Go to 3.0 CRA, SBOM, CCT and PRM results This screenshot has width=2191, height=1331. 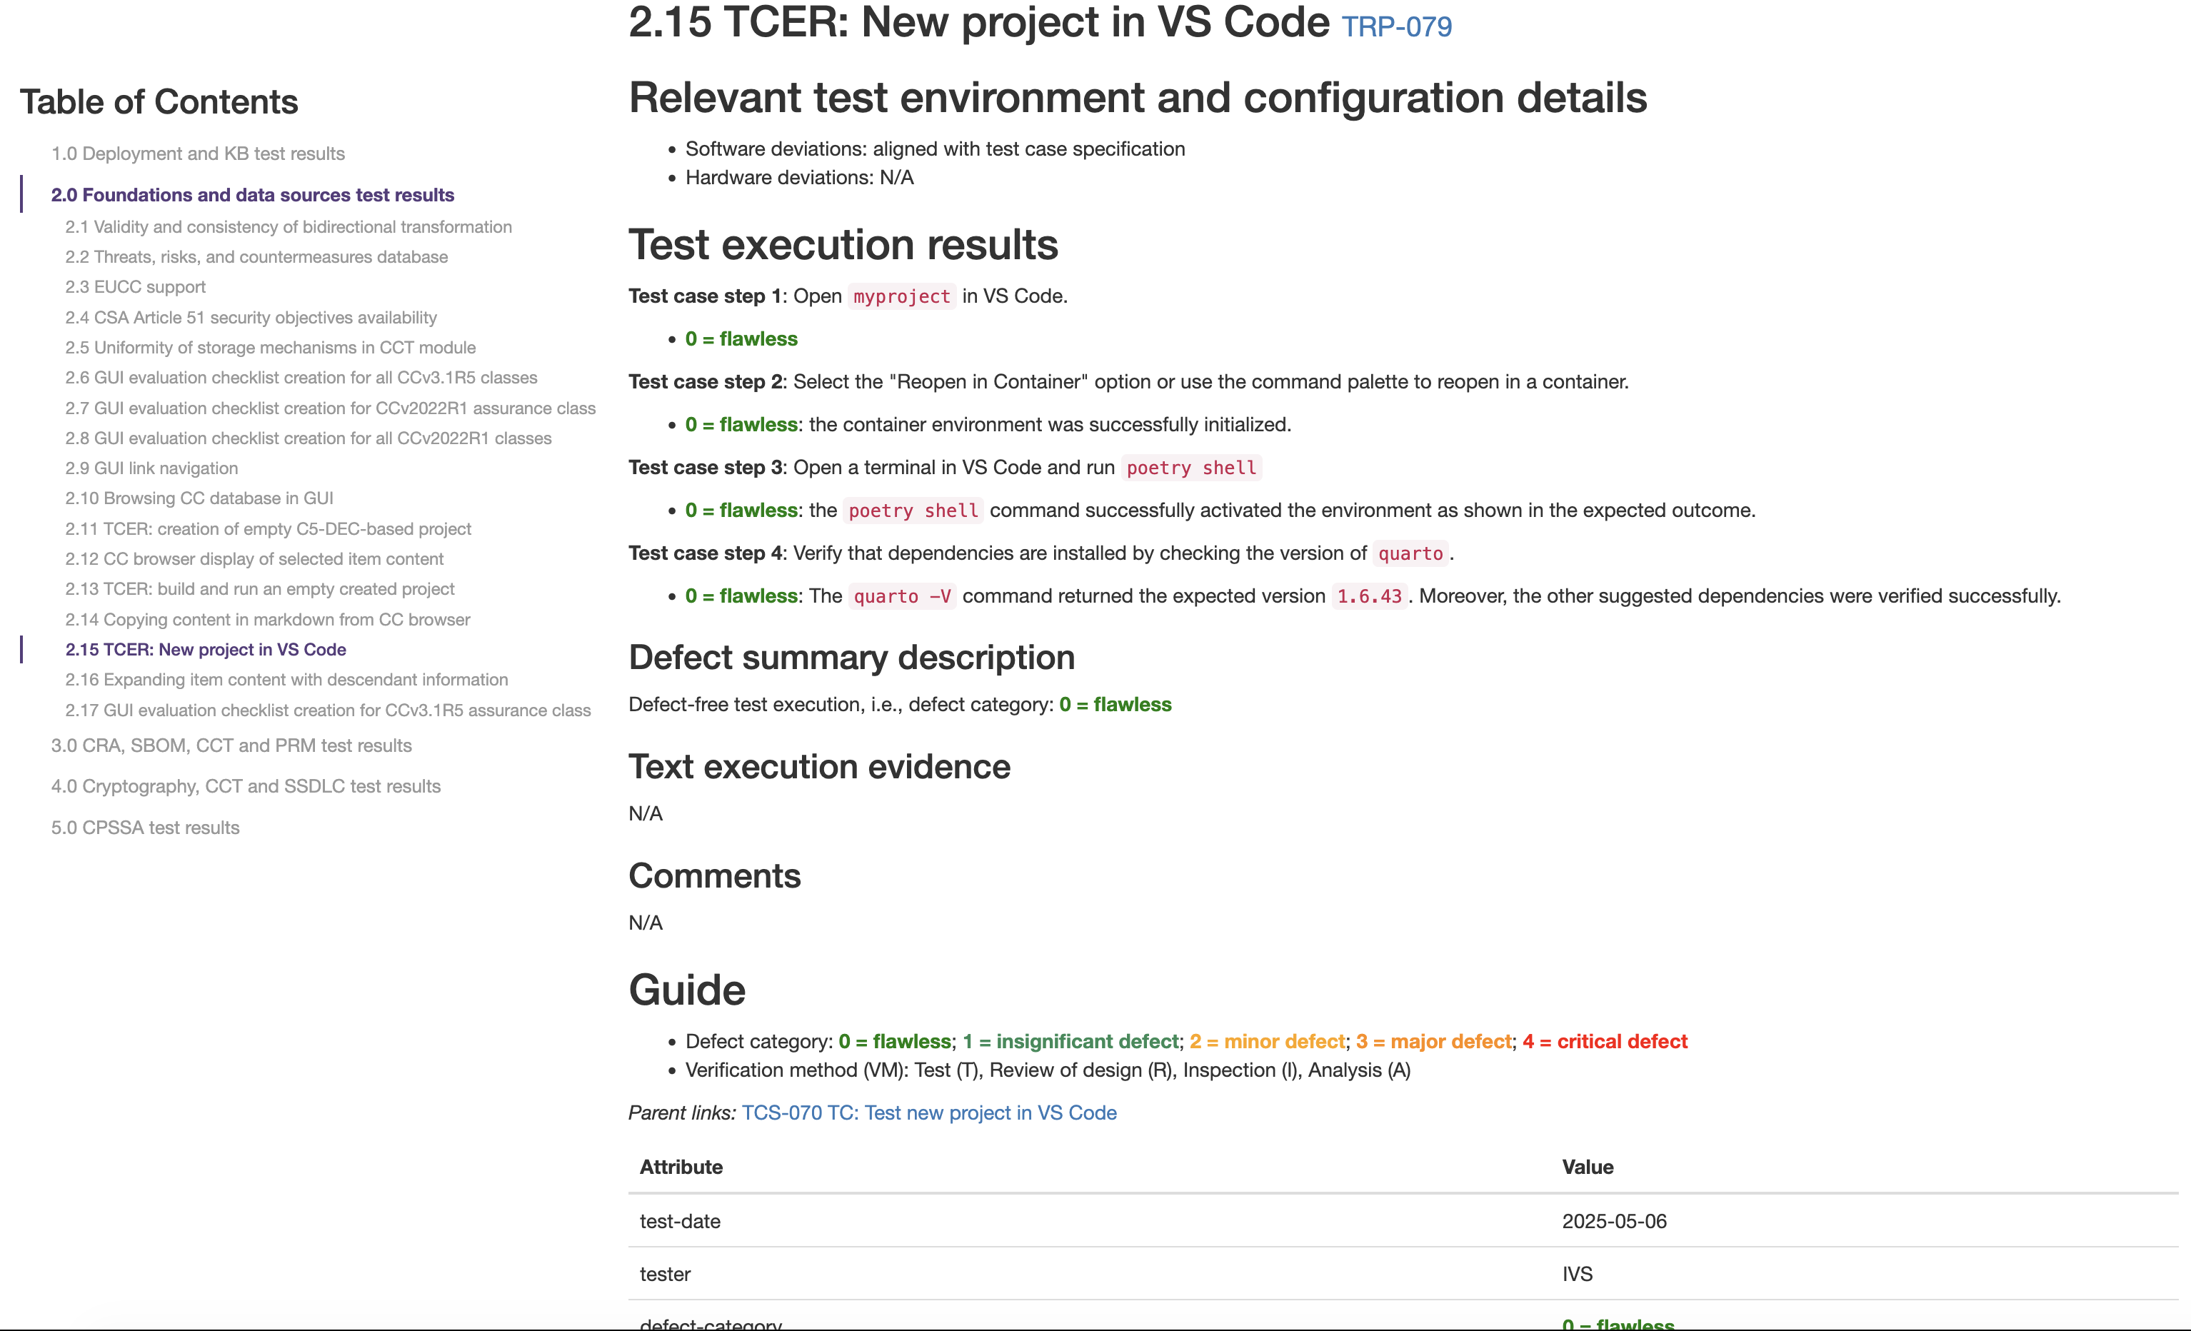click(x=231, y=745)
